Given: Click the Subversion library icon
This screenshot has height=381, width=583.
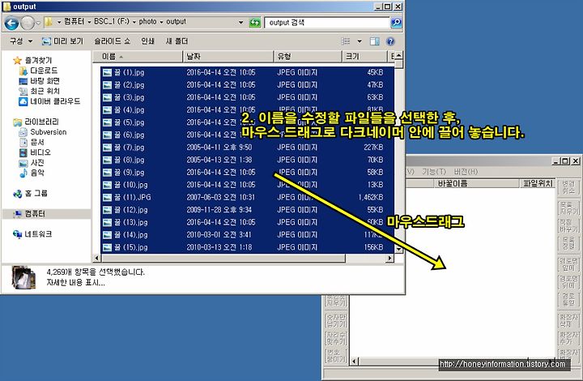Looking at the screenshot, I should [23, 132].
